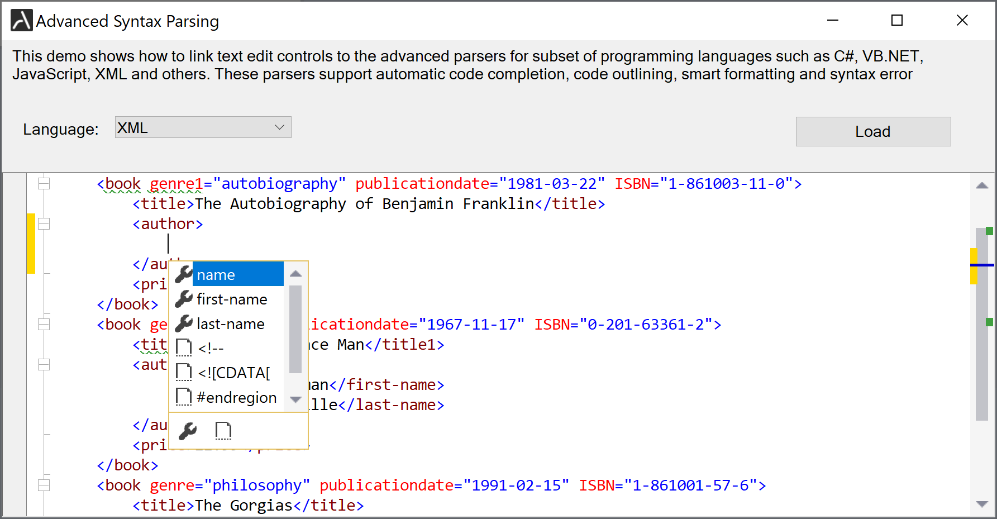Click the editor scrollbar down arrow
The height and width of the screenshot is (519, 997).
[981, 504]
